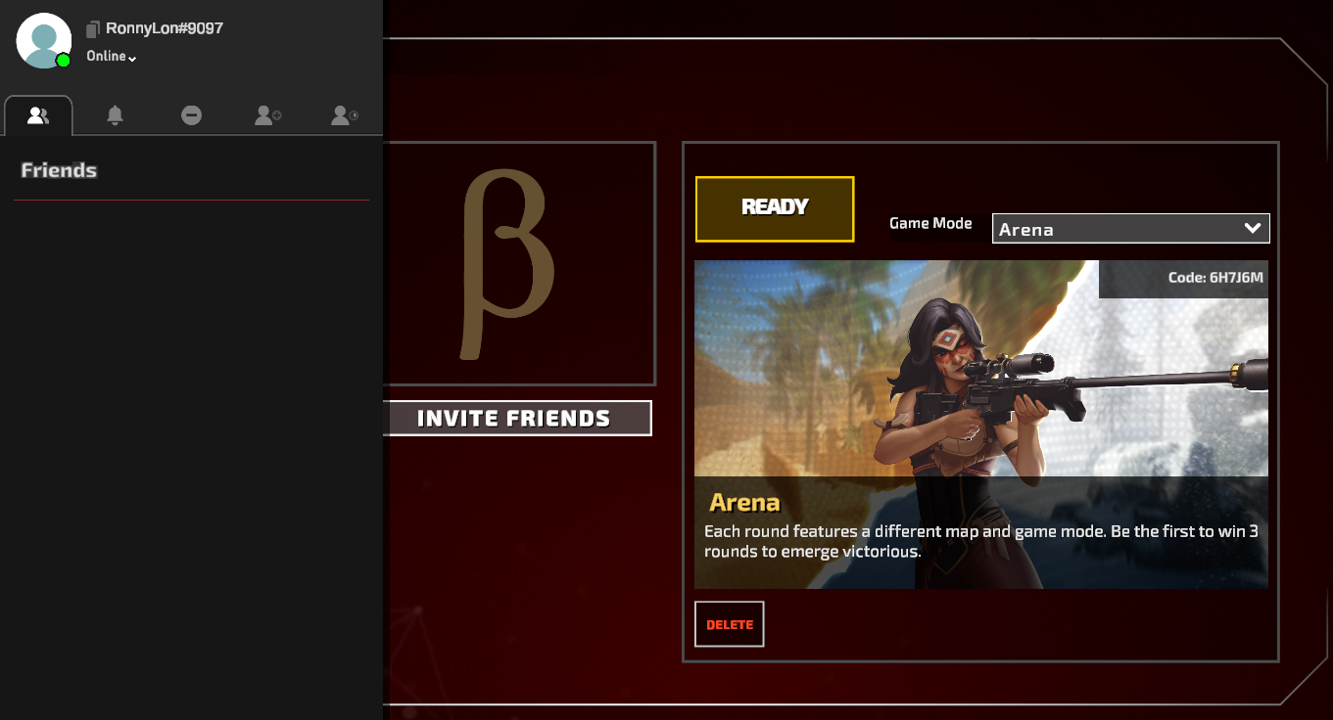This screenshot has height=720, width=1333.
Task: Click the Friends section heading
Action: 59,170
